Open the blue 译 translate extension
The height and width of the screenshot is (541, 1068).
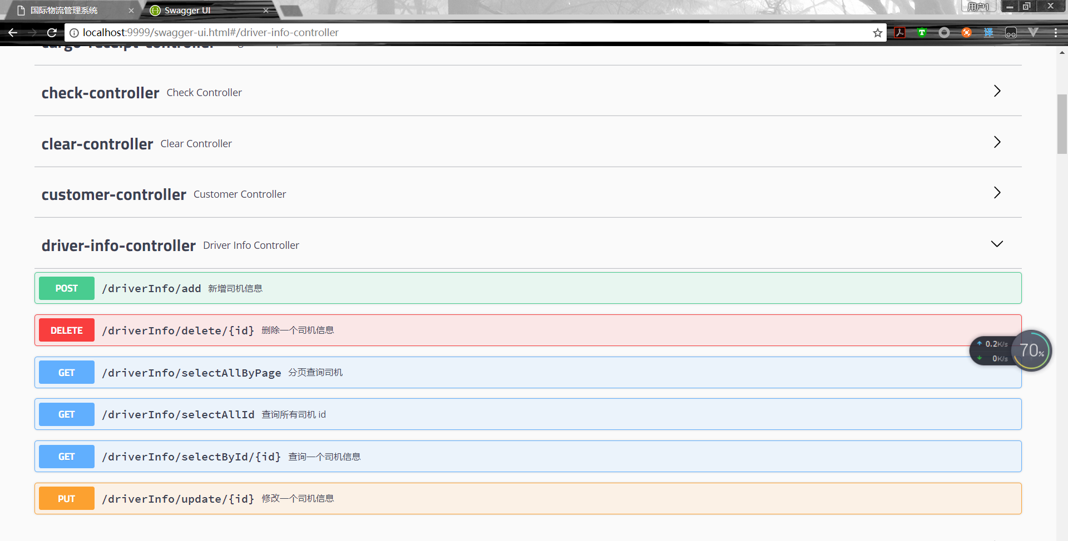pos(988,33)
